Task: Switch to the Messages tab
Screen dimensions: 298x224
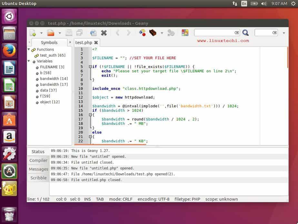Action: (x=38, y=169)
